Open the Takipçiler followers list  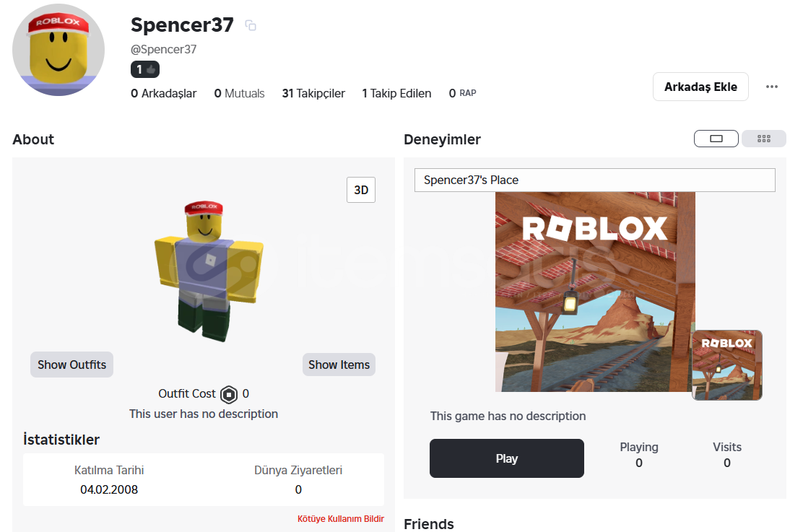pos(313,93)
